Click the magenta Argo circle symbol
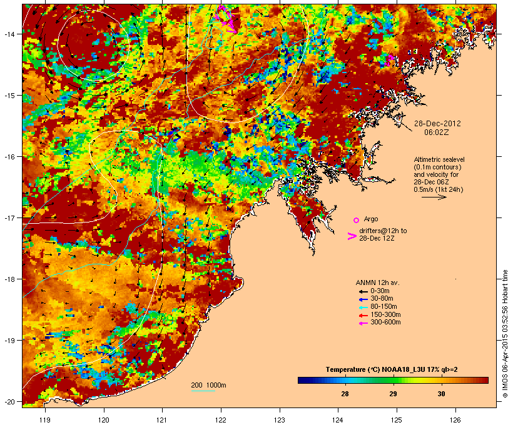This screenshot has height=425, width=513. [x=357, y=220]
